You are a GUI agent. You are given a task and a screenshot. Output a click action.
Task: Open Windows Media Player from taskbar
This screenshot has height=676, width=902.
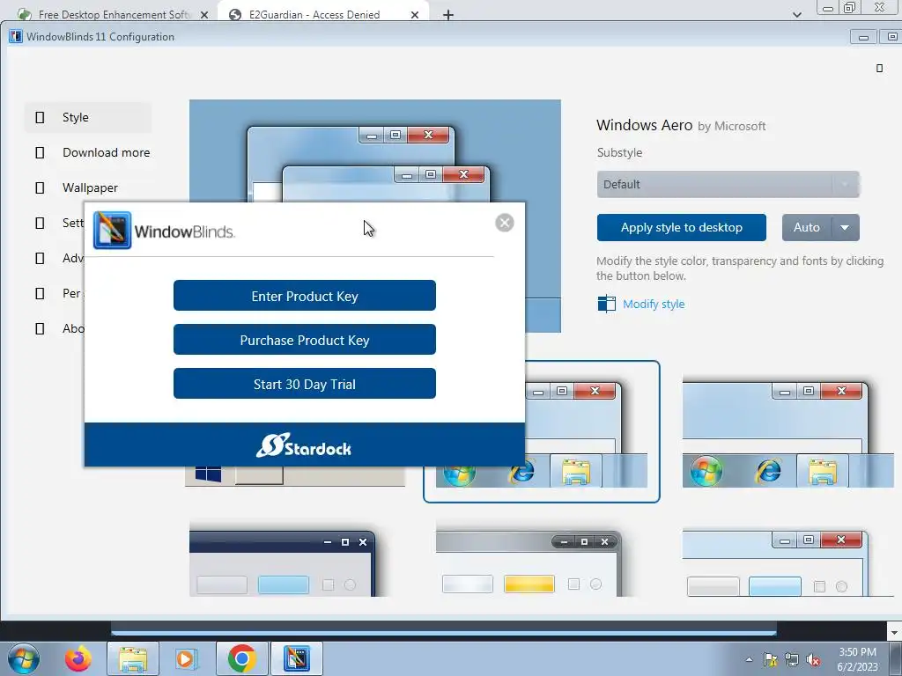point(187,658)
